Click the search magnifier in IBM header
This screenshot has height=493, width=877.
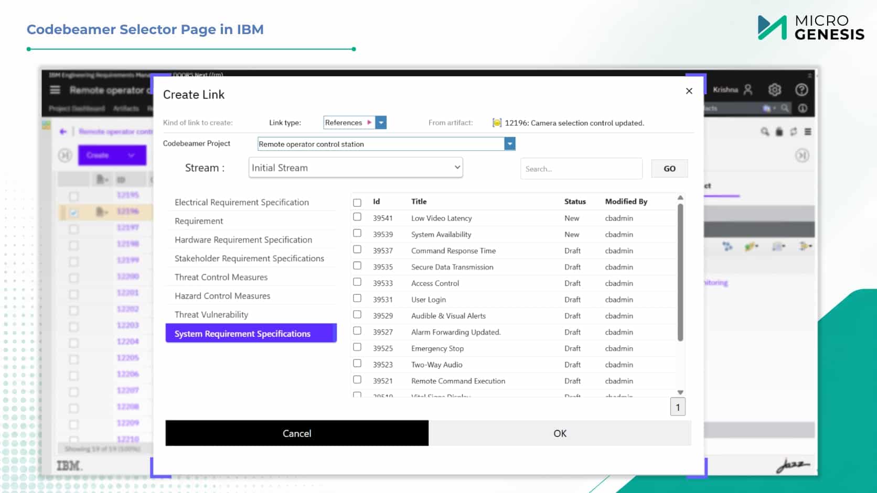(785, 108)
